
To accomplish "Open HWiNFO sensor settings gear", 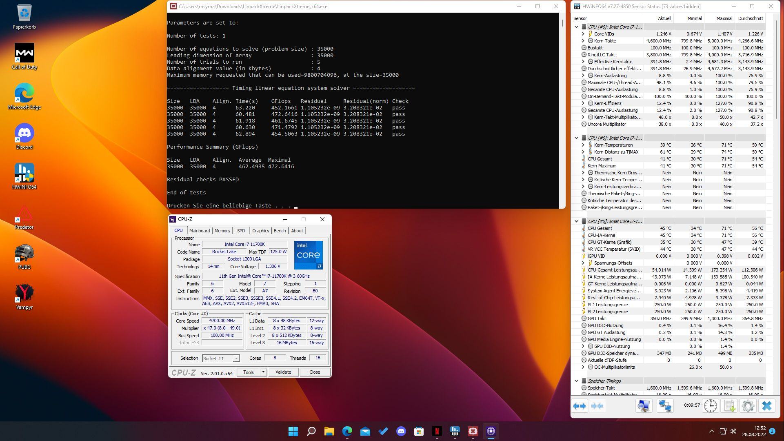I will (748, 406).
